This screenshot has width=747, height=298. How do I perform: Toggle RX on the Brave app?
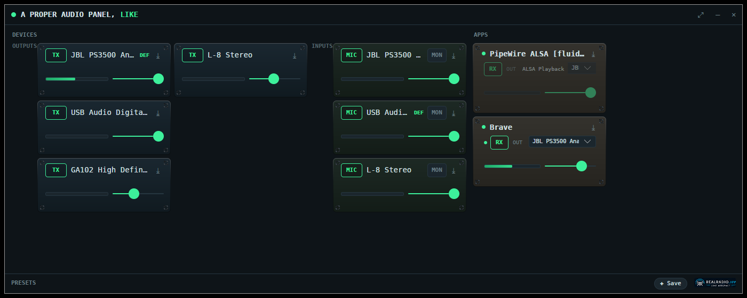499,143
